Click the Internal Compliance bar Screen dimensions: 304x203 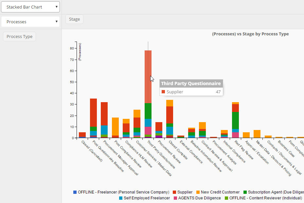(x=224, y=134)
